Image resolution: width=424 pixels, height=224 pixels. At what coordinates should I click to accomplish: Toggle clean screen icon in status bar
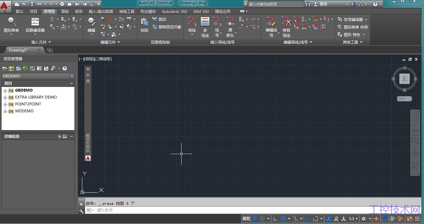click(409, 218)
